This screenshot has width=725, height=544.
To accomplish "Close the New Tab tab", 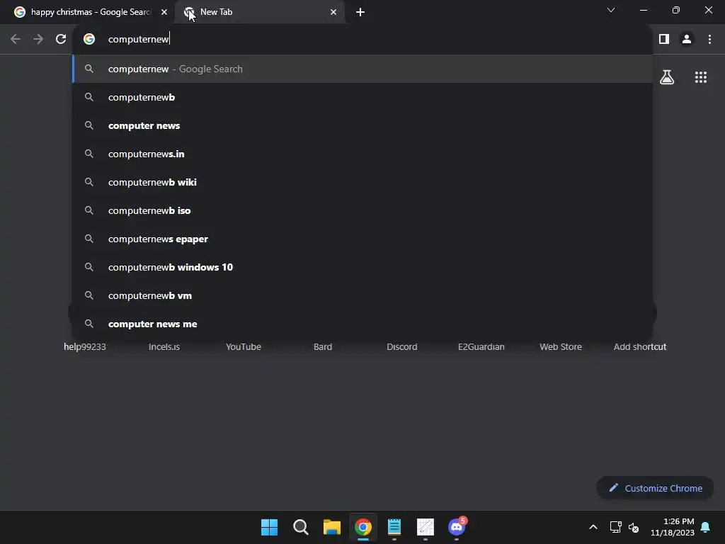I will pos(333,12).
